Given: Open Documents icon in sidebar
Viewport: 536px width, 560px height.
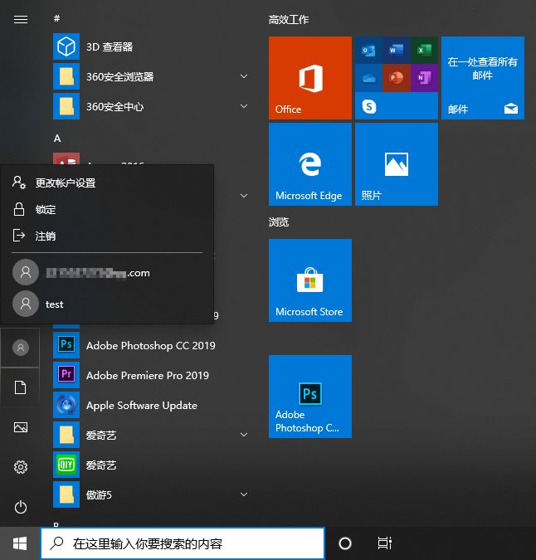Looking at the screenshot, I should click(x=21, y=387).
